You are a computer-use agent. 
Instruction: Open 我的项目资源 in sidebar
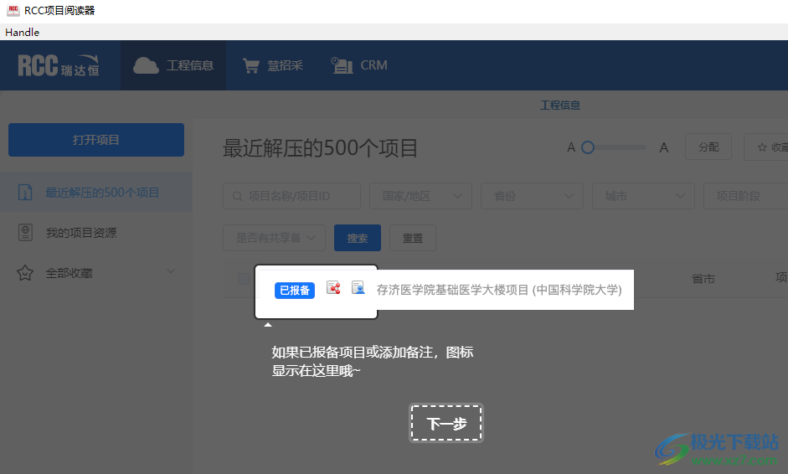[81, 233]
